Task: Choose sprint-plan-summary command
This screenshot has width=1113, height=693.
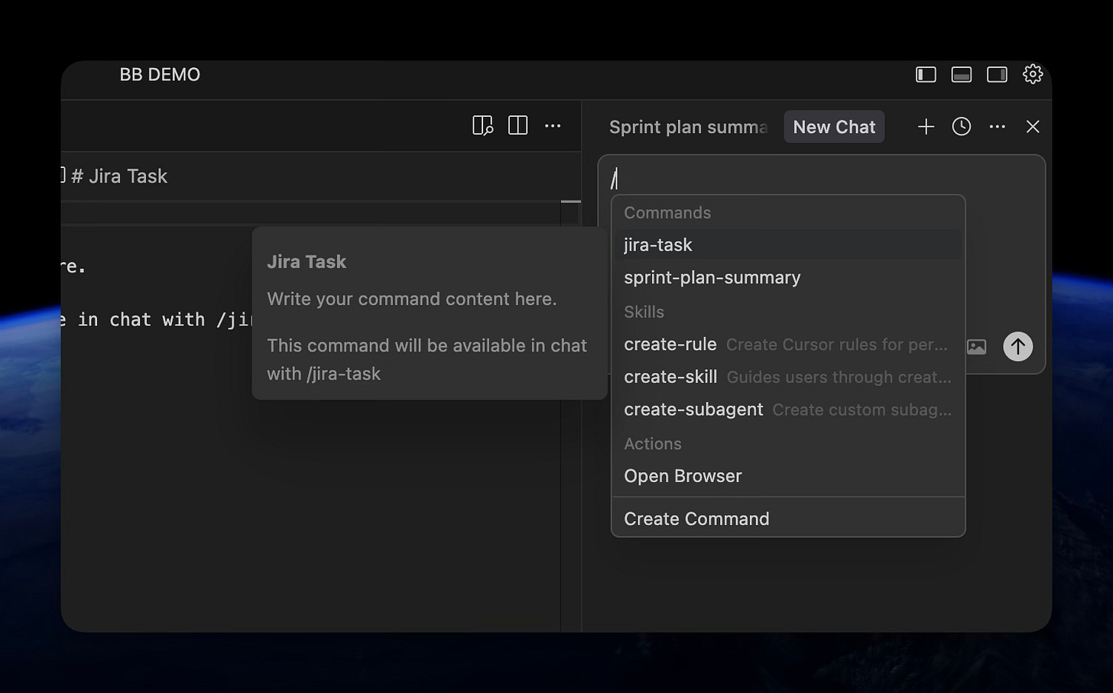Action: tap(788, 277)
